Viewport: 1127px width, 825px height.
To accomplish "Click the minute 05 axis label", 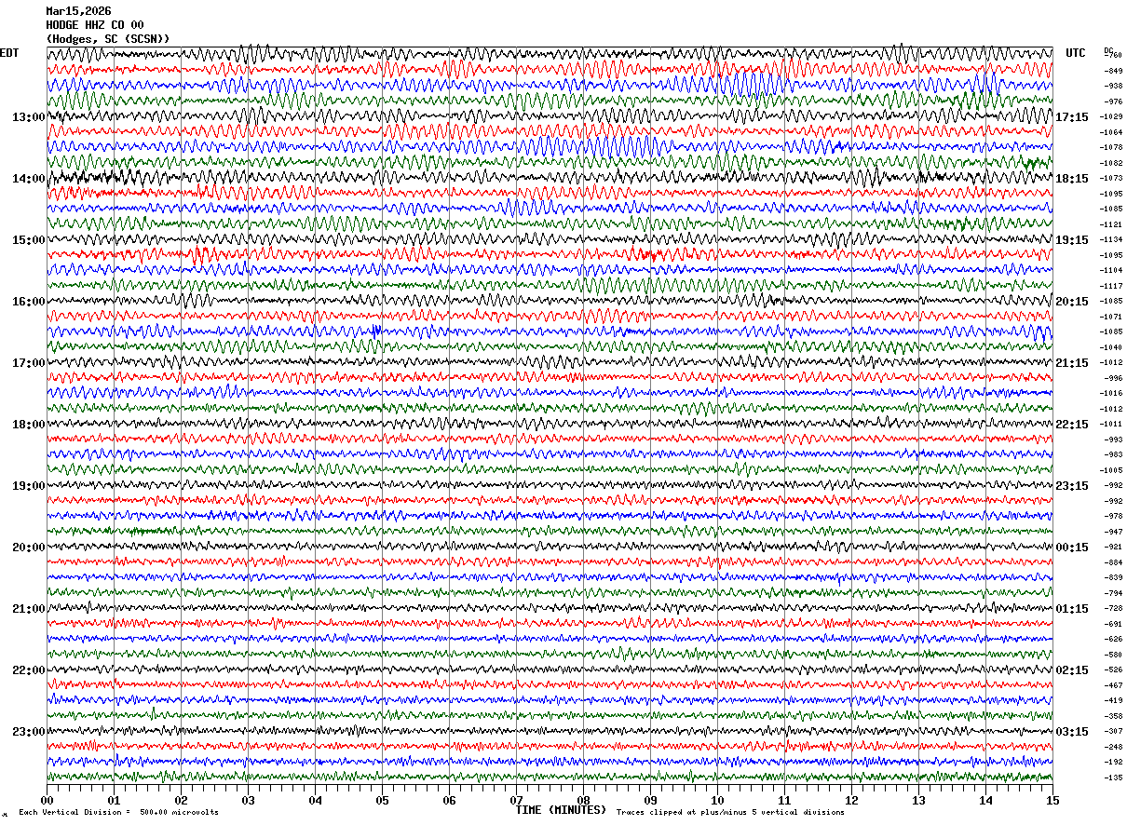I will pyautogui.click(x=382, y=800).
